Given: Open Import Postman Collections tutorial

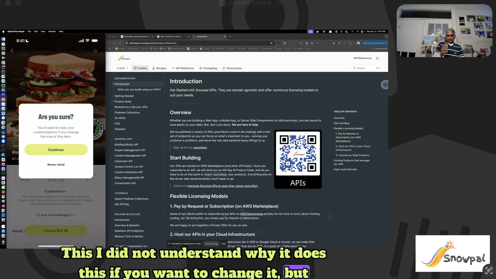Looking at the screenshot, I should click(x=131, y=199).
